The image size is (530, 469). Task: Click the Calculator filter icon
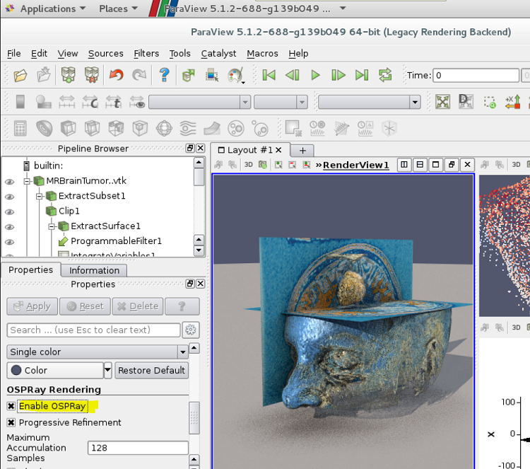tap(20, 128)
